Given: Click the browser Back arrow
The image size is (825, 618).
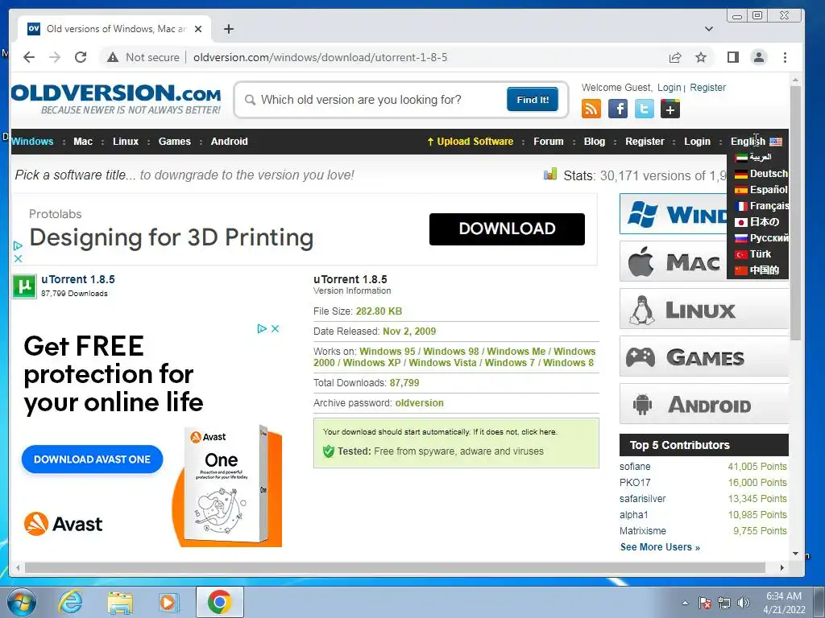Looking at the screenshot, I should point(29,57).
